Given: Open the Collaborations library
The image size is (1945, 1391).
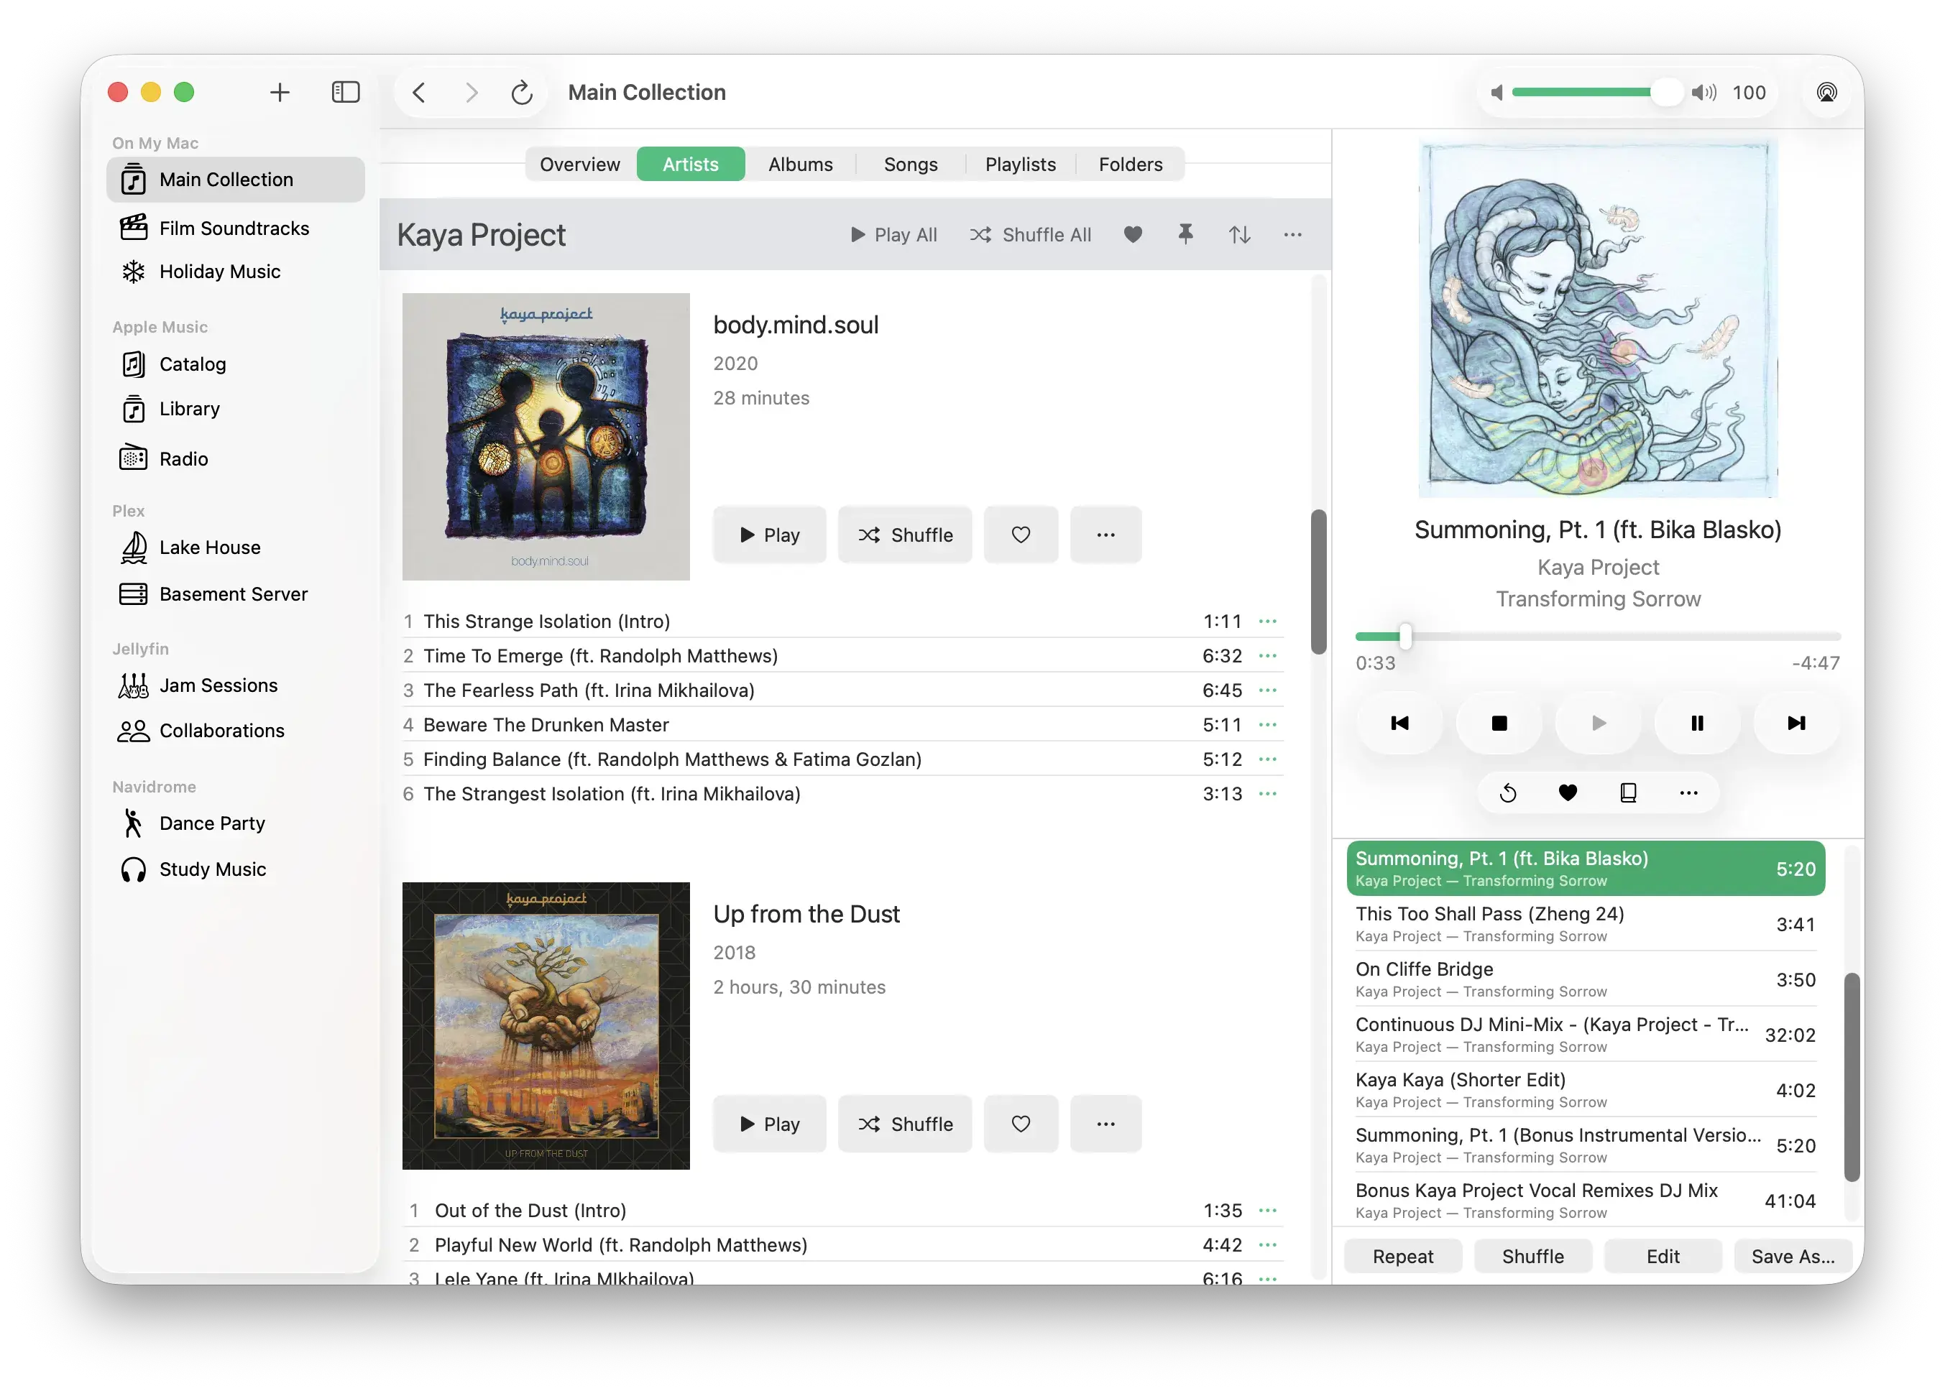Looking at the screenshot, I should tap(235, 731).
